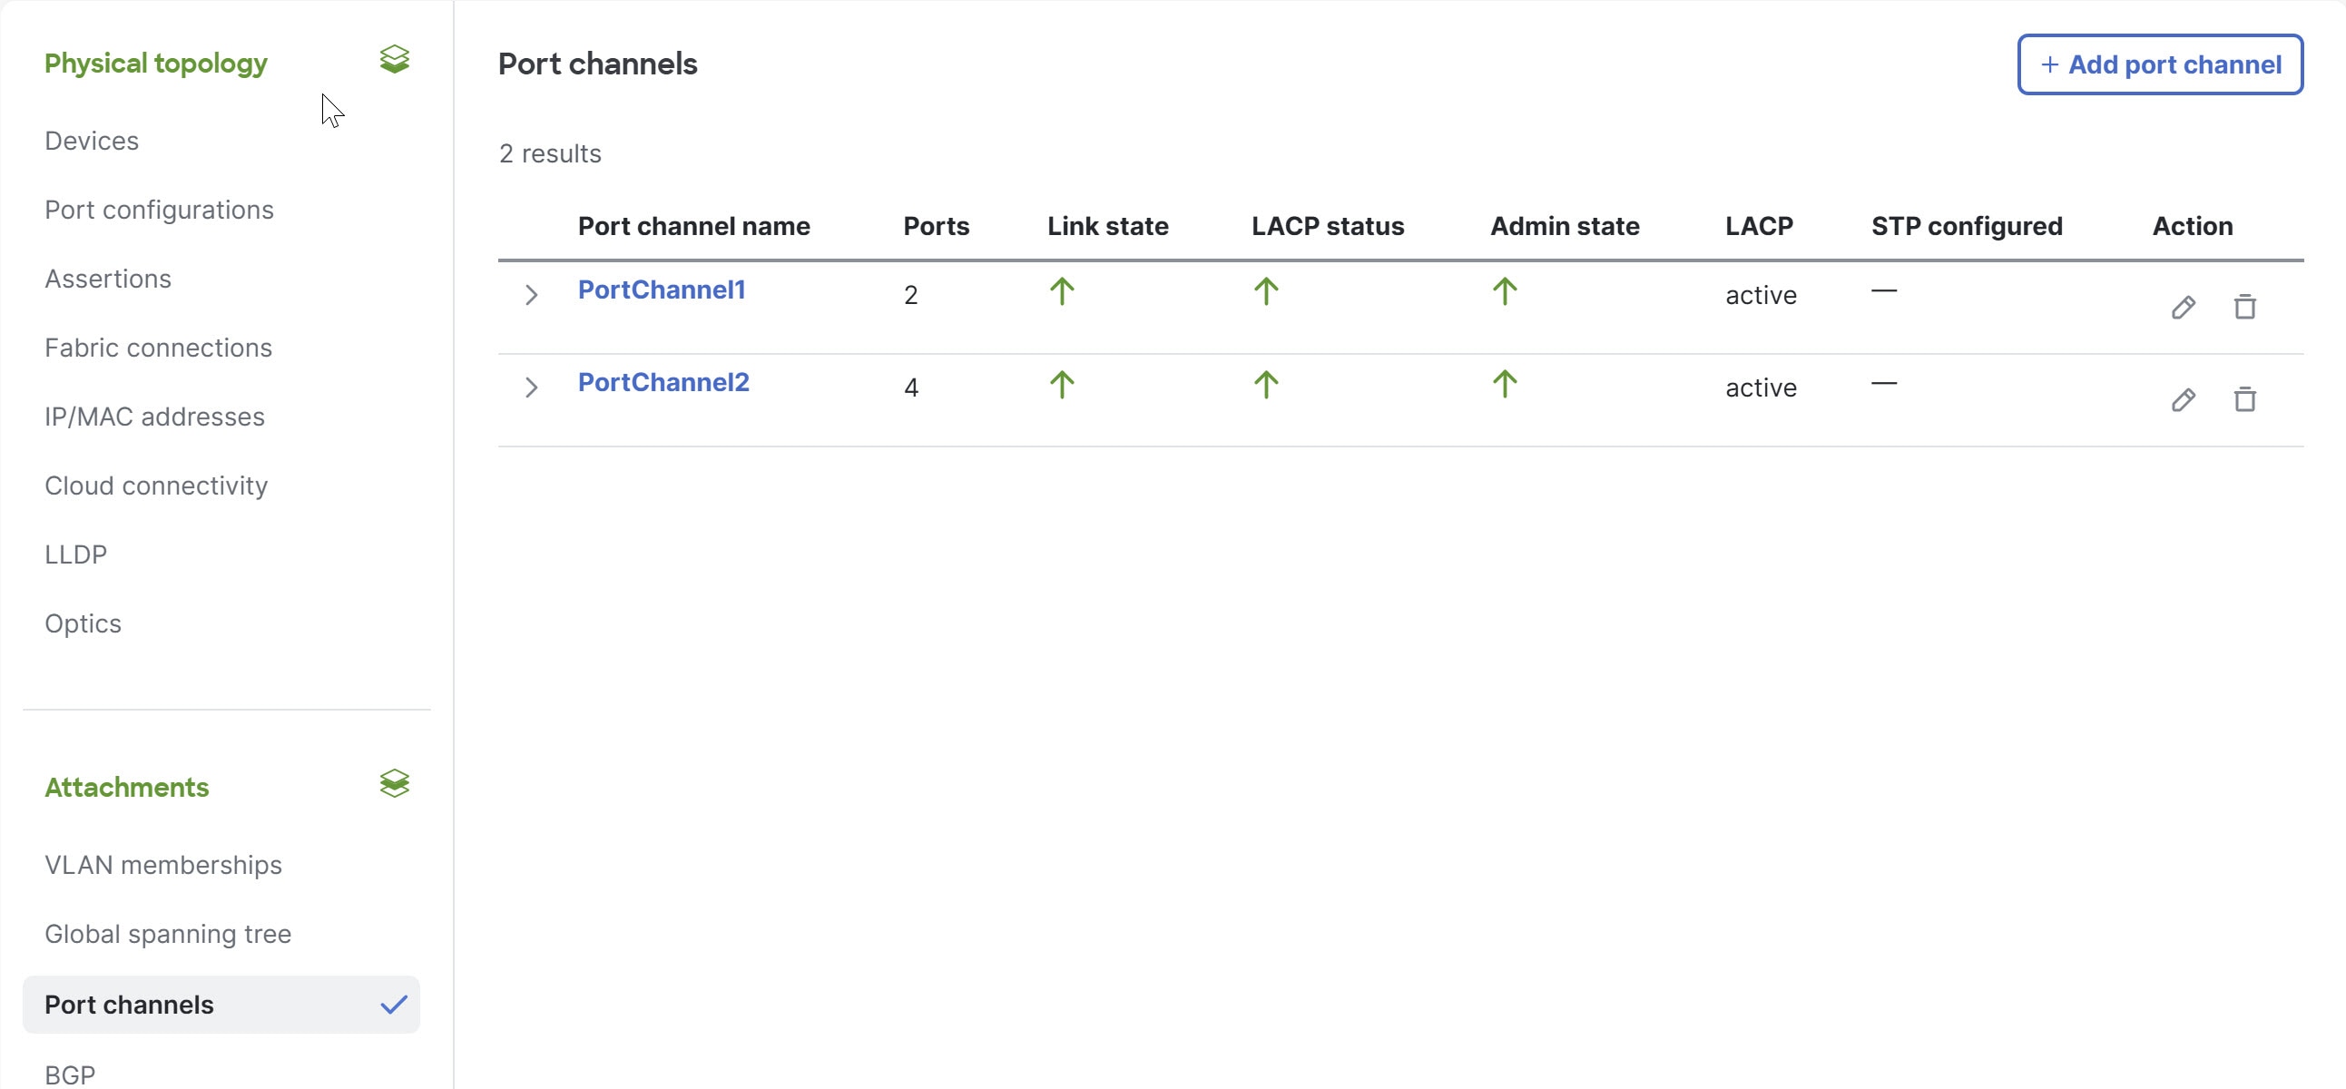Click the Physical topology heading
The height and width of the screenshot is (1089, 2346).
click(x=156, y=64)
